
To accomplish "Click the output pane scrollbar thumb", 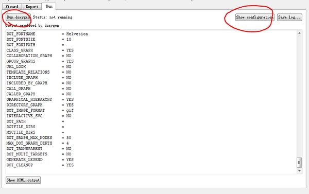I will click(x=299, y=163).
